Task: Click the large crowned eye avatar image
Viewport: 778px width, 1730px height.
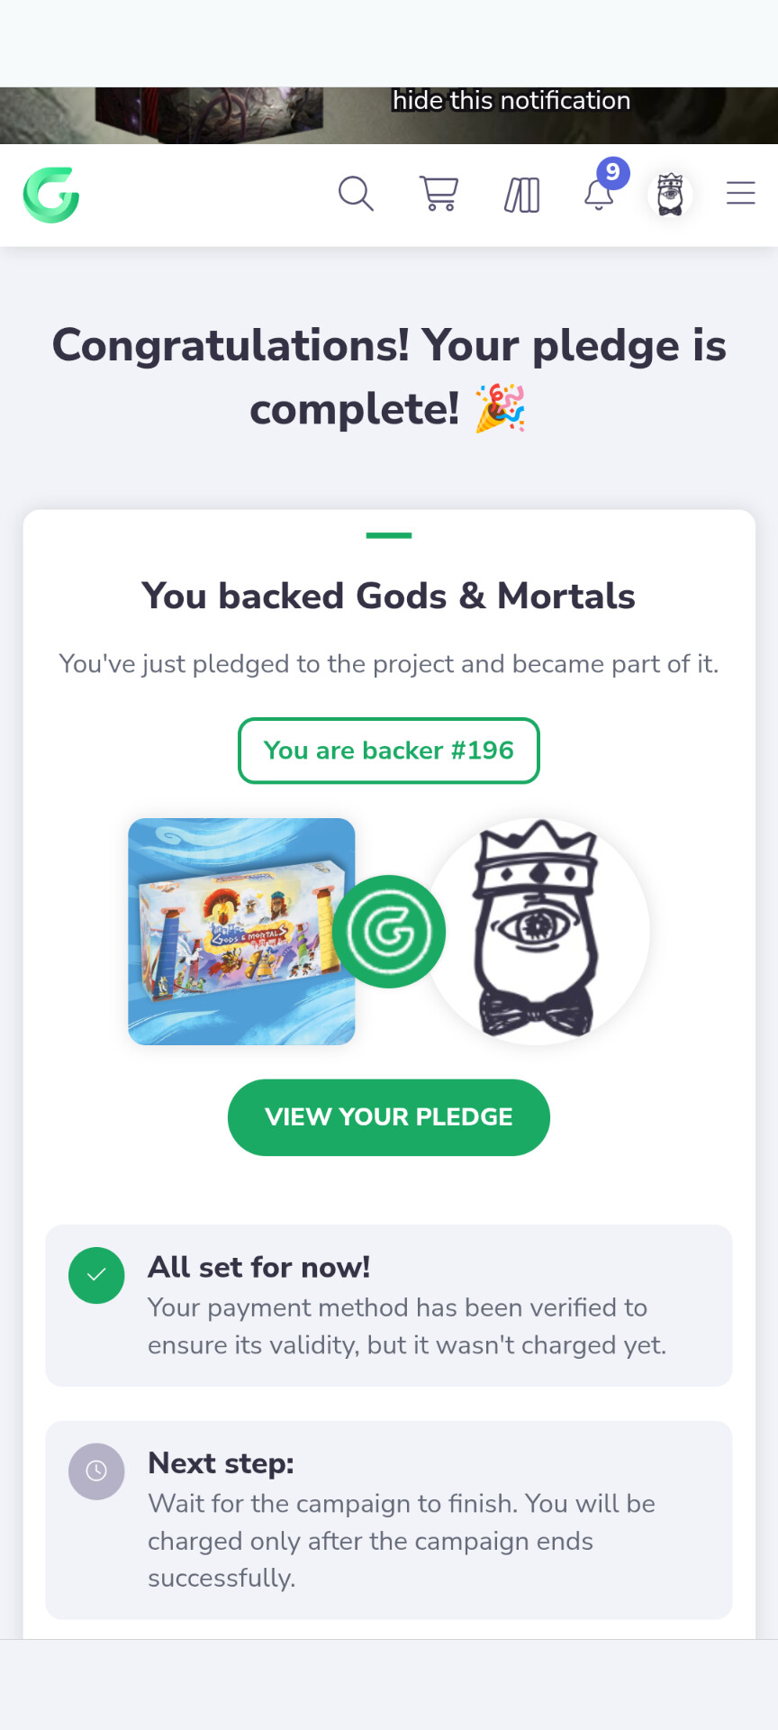Action: [x=537, y=932]
